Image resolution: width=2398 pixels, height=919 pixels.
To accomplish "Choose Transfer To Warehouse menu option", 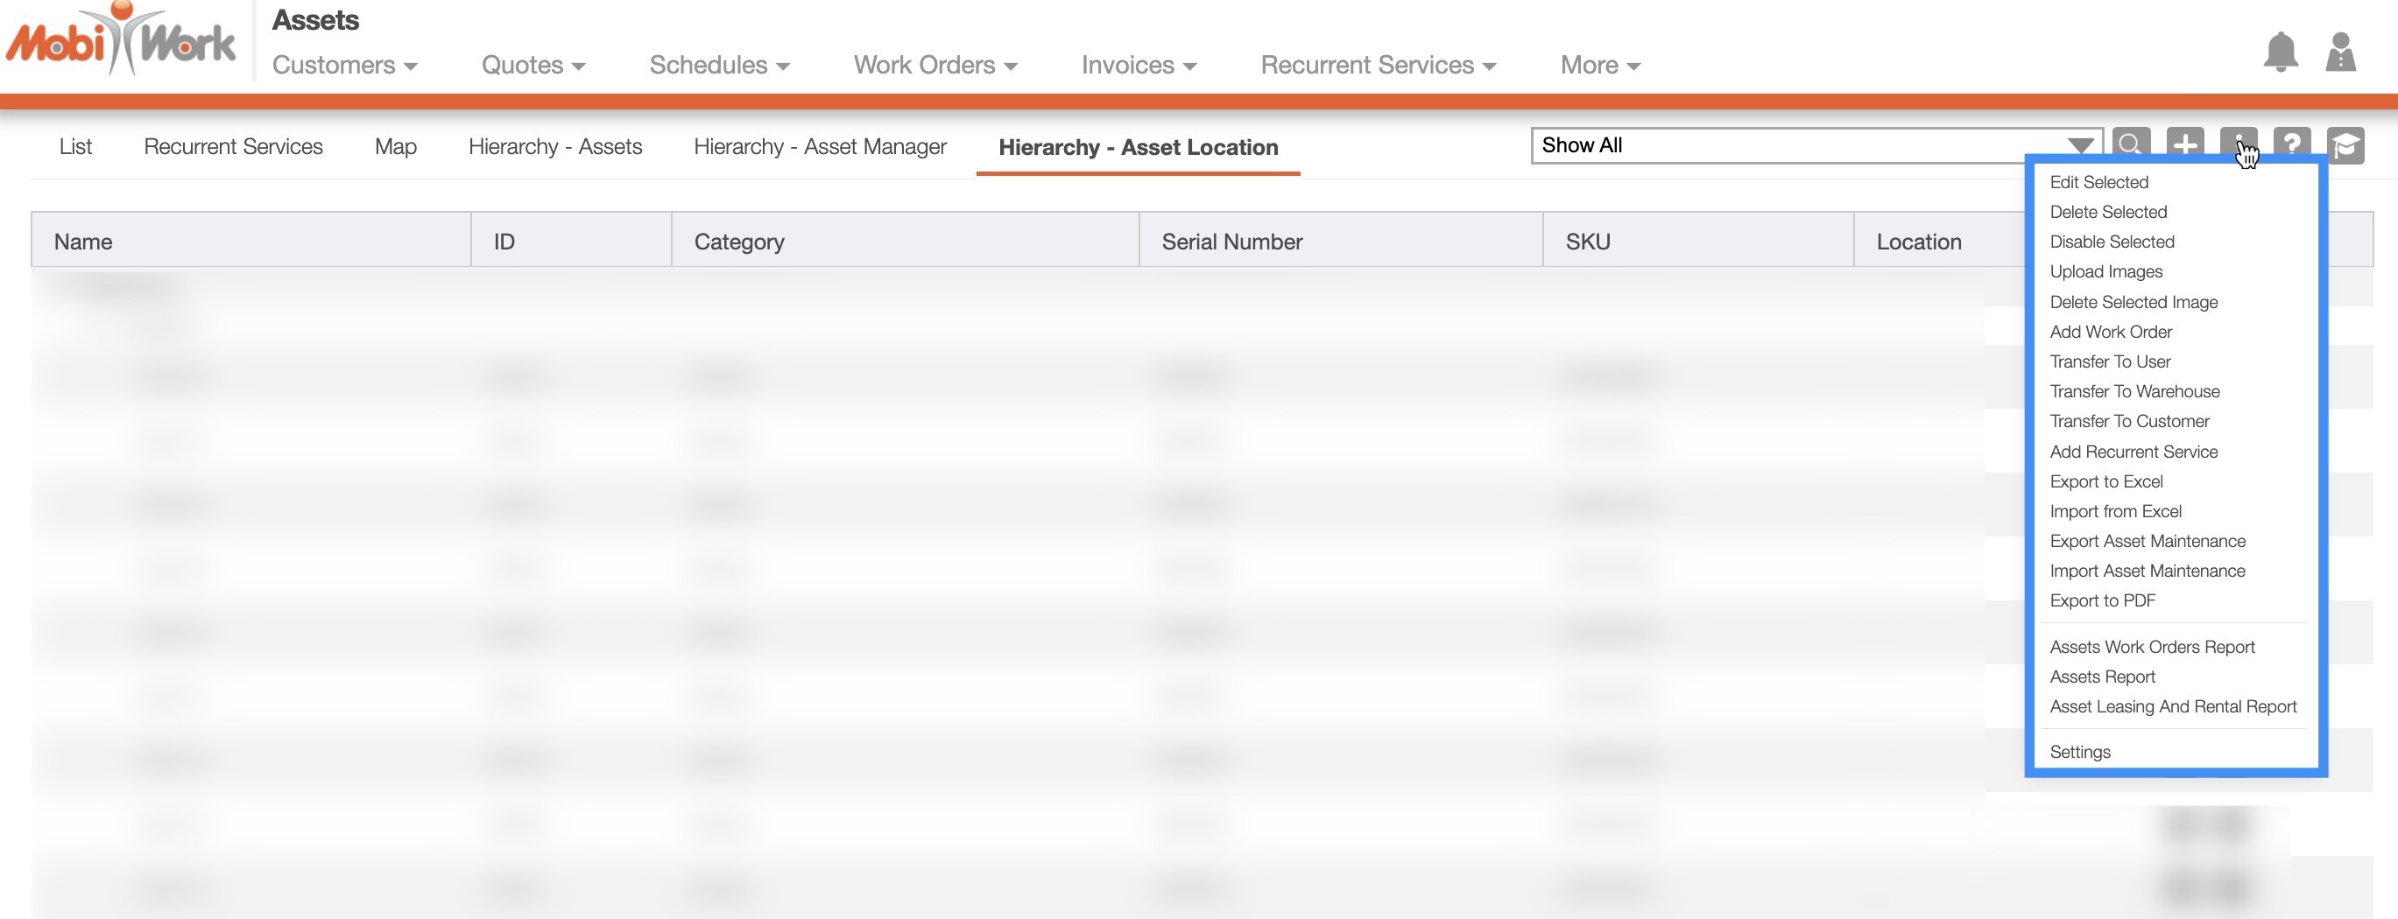I will point(2134,391).
